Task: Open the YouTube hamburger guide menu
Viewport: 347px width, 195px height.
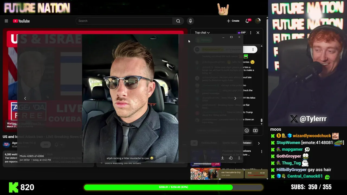Action: point(6,21)
